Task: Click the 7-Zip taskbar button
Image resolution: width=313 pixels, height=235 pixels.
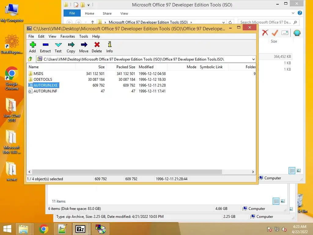Action: (80, 229)
